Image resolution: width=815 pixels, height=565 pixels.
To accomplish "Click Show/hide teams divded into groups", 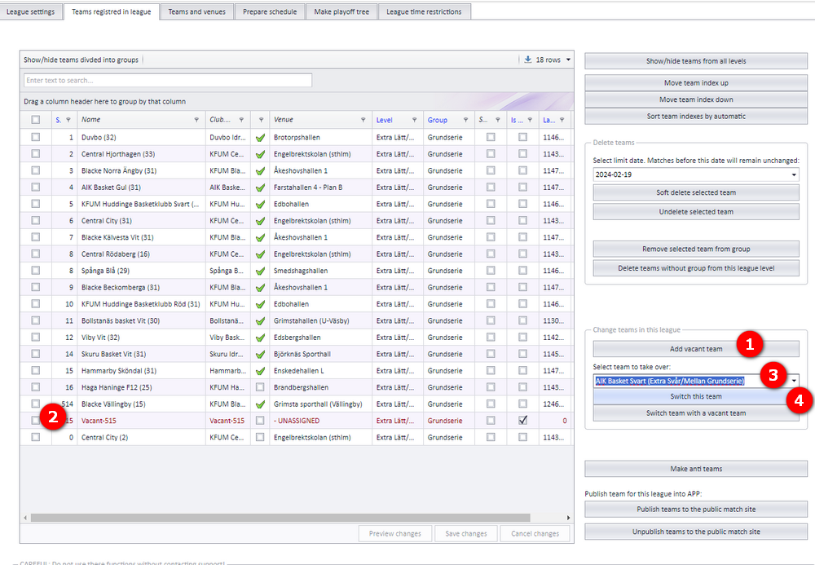I will pos(81,60).
